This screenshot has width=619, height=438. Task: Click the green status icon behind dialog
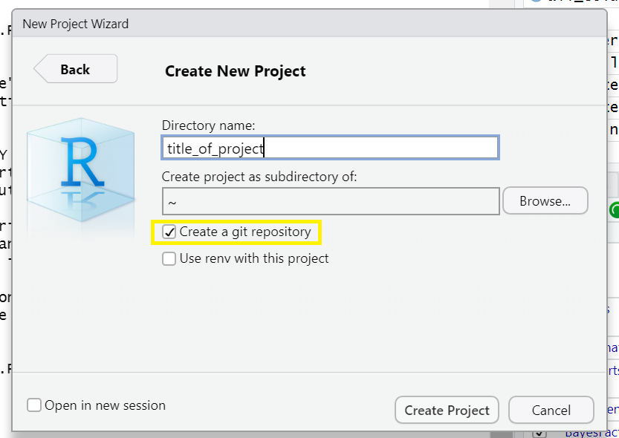(615, 211)
